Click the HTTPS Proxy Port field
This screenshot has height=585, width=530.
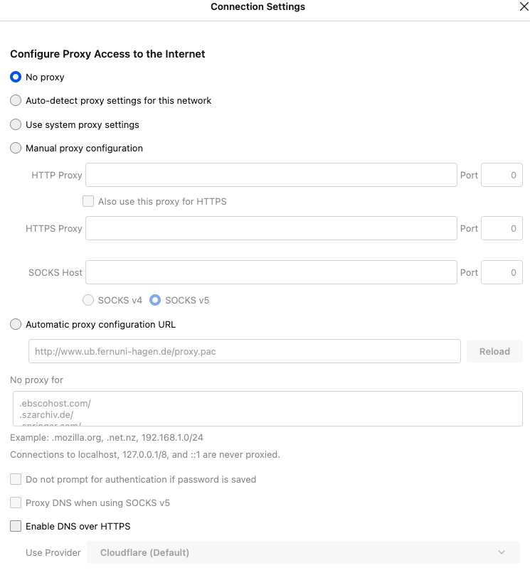[x=502, y=228]
